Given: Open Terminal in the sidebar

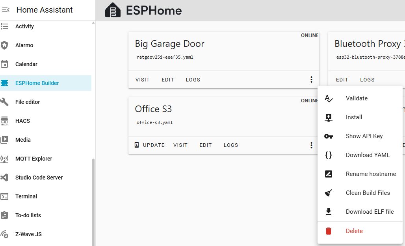Looking at the screenshot, I should coord(46,196).
